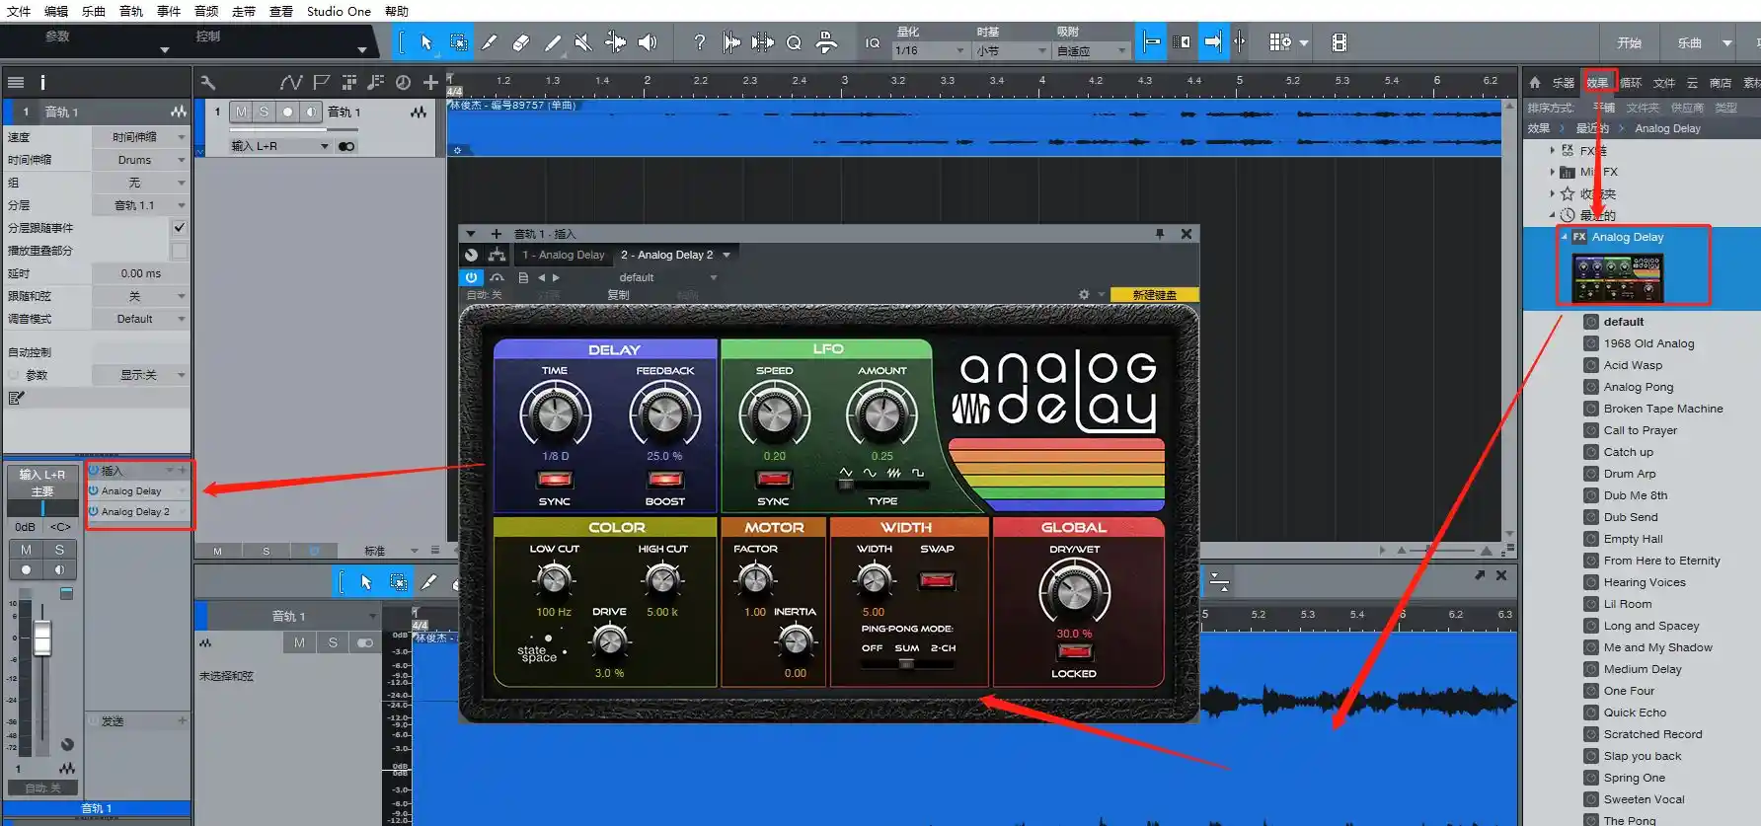The height and width of the screenshot is (826, 1761).
Task: Toggle the SWAP switch in Width section
Action: (937, 579)
